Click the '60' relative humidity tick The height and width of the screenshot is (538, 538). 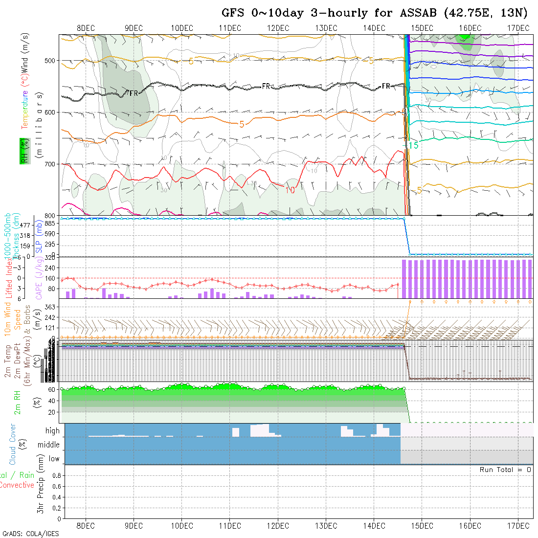pyautogui.click(x=51, y=389)
